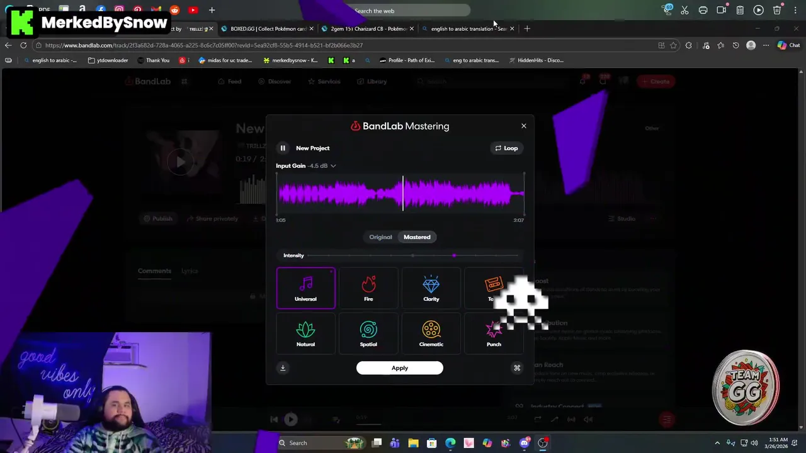
Task: Open browser settings ellipsis menu
Action: tap(766, 45)
